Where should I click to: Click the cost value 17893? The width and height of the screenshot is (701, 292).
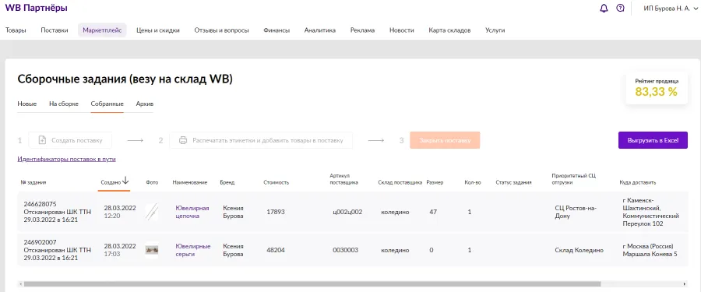276,212
